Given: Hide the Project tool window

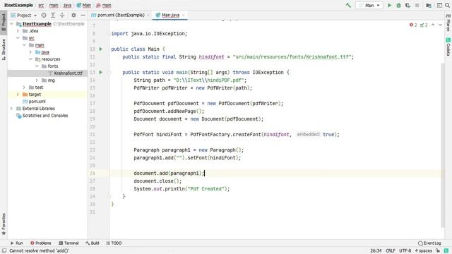Looking at the screenshot, I should pyautogui.click(x=83, y=16).
